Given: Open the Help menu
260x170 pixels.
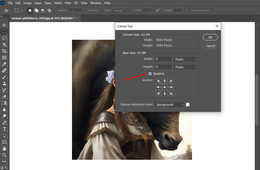Looking at the screenshot, I should (107, 3).
